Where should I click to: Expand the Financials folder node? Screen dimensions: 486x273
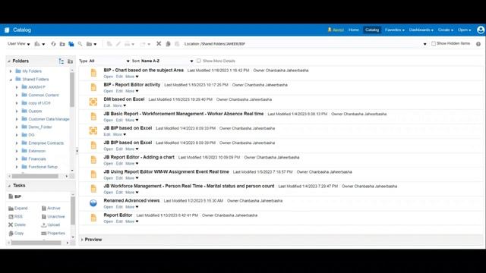(x=17, y=158)
